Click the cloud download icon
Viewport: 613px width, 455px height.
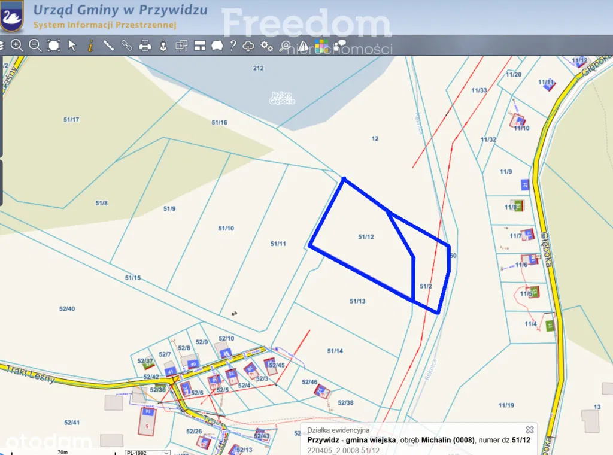[x=249, y=45]
